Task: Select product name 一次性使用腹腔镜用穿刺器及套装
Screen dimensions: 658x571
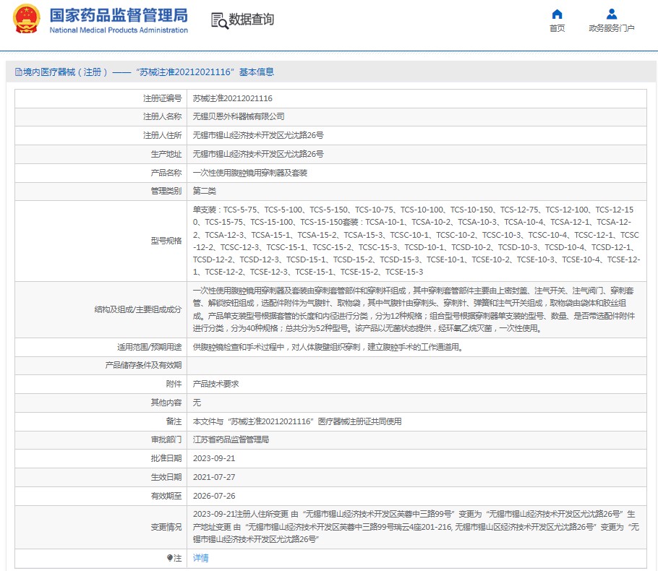Action: point(250,173)
